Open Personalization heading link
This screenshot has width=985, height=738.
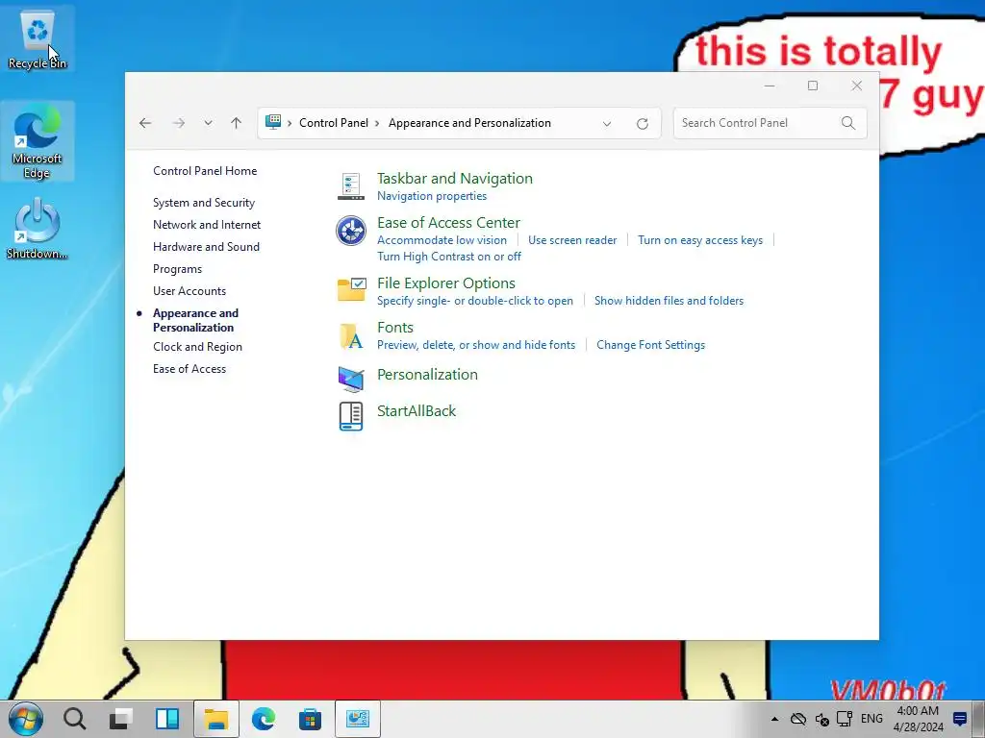427,374
